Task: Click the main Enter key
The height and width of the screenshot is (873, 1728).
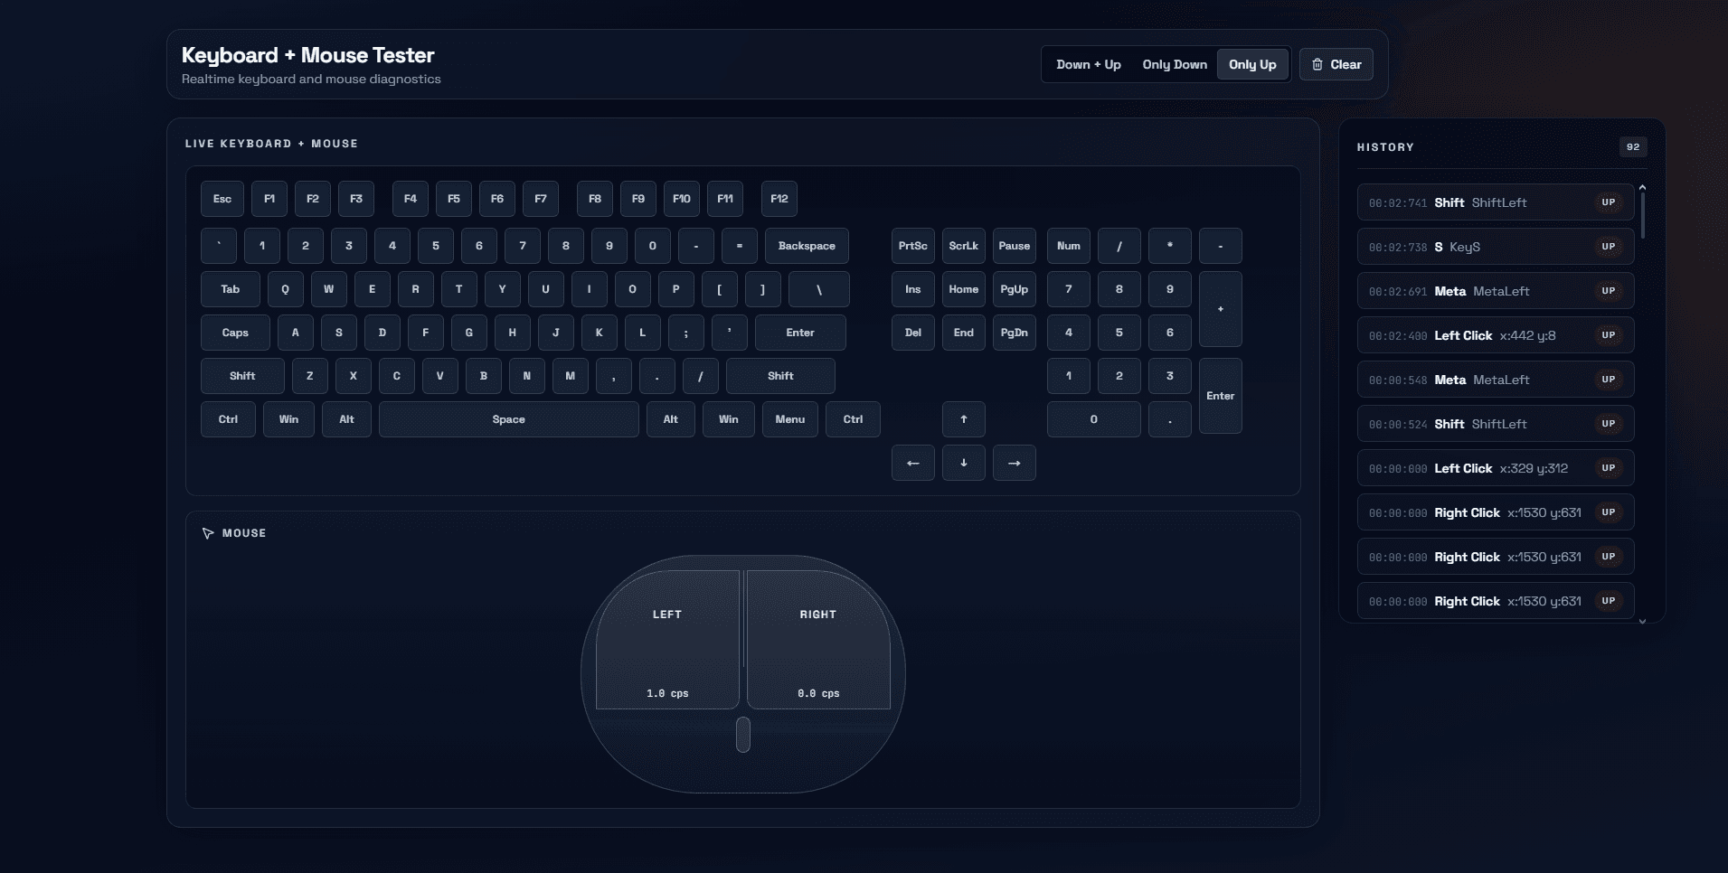Action: (800, 333)
